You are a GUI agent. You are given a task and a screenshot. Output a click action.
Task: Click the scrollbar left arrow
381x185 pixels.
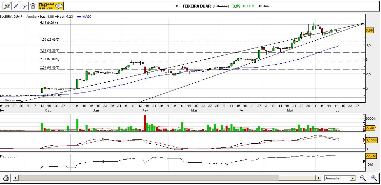point(15,178)
